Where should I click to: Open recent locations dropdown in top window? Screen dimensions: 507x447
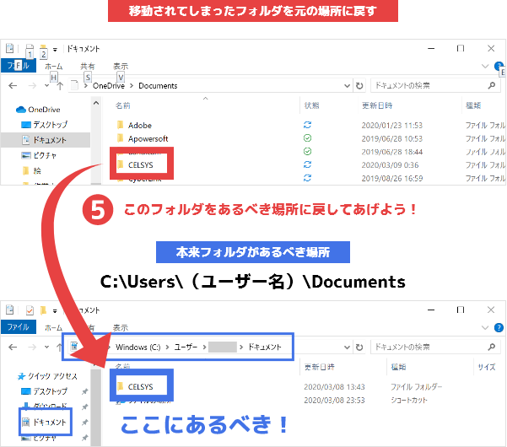coord(47,86)
